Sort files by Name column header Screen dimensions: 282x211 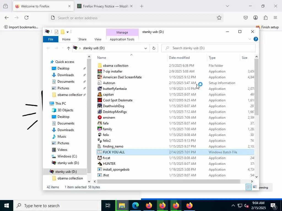tap(102, 58)
